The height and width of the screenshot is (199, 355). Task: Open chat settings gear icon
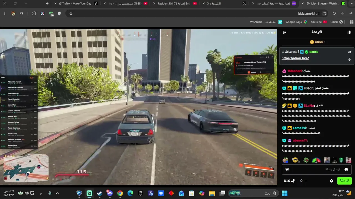(331, 181)
